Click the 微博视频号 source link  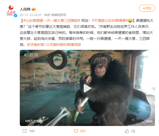pos(59,15)
